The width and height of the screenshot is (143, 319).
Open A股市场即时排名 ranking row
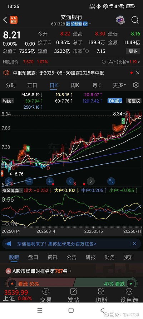(39, 271)
